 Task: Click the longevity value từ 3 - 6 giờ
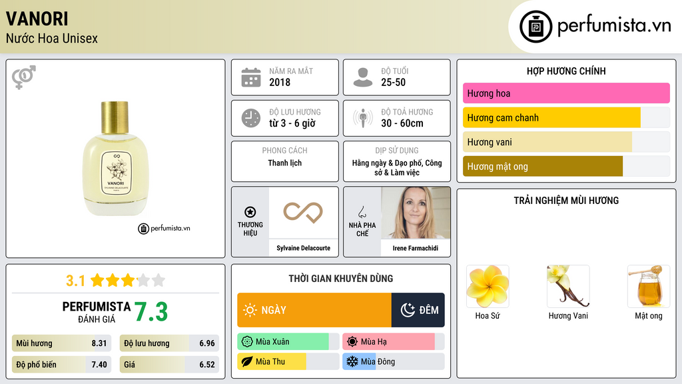292,123
